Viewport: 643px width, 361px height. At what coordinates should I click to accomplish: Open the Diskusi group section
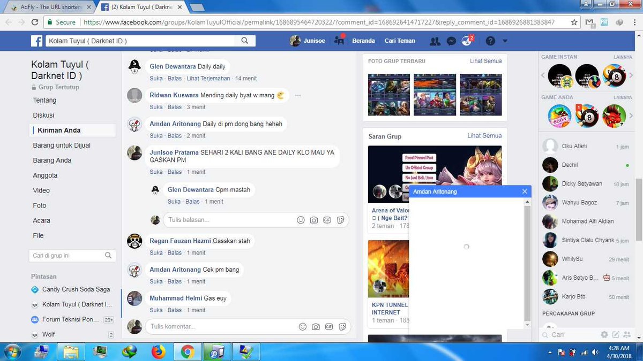coord(43,115)
